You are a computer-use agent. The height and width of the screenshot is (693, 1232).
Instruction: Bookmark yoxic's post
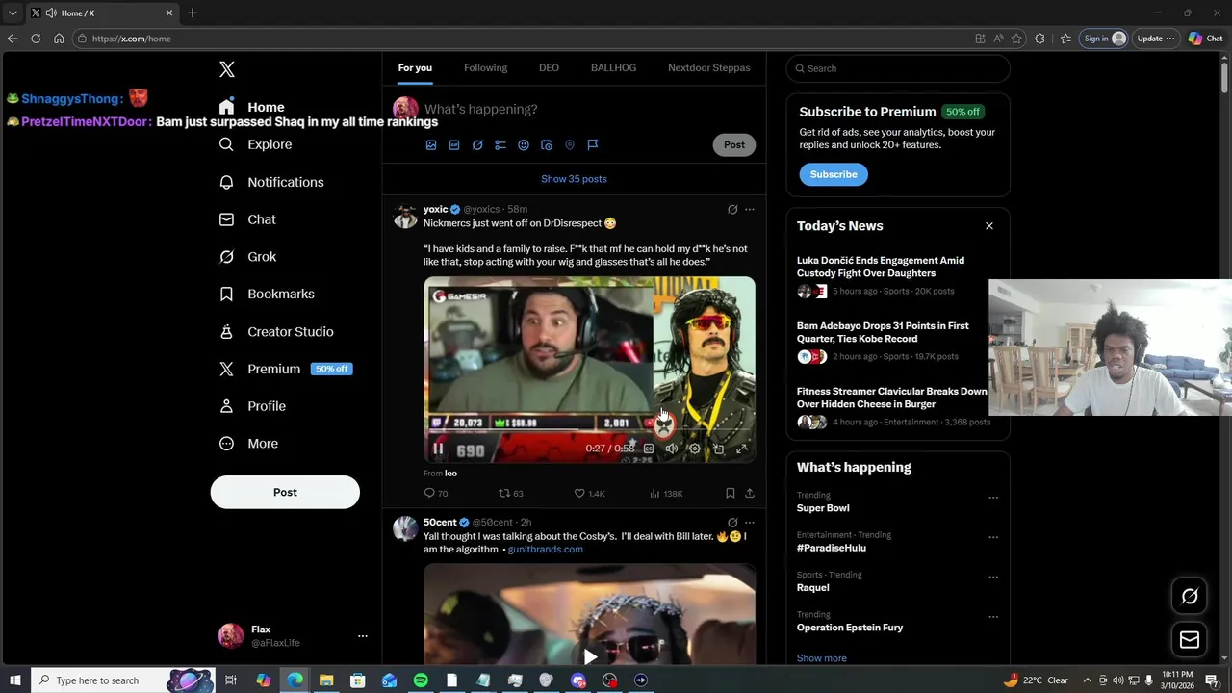pos(731,494)
